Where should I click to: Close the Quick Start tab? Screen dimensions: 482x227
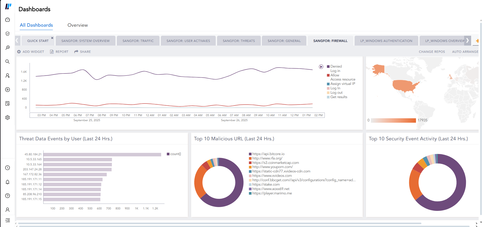52,38
